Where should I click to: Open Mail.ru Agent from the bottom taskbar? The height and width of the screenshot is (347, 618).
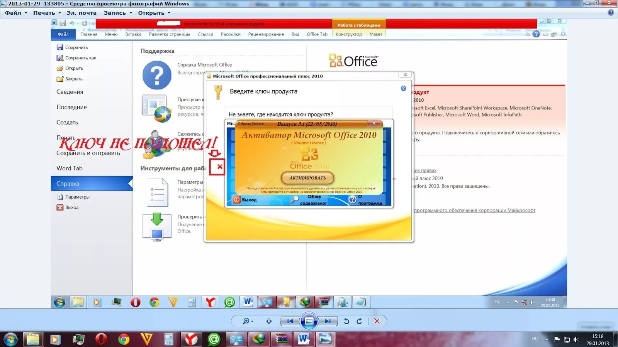click(x=214, y=339)
